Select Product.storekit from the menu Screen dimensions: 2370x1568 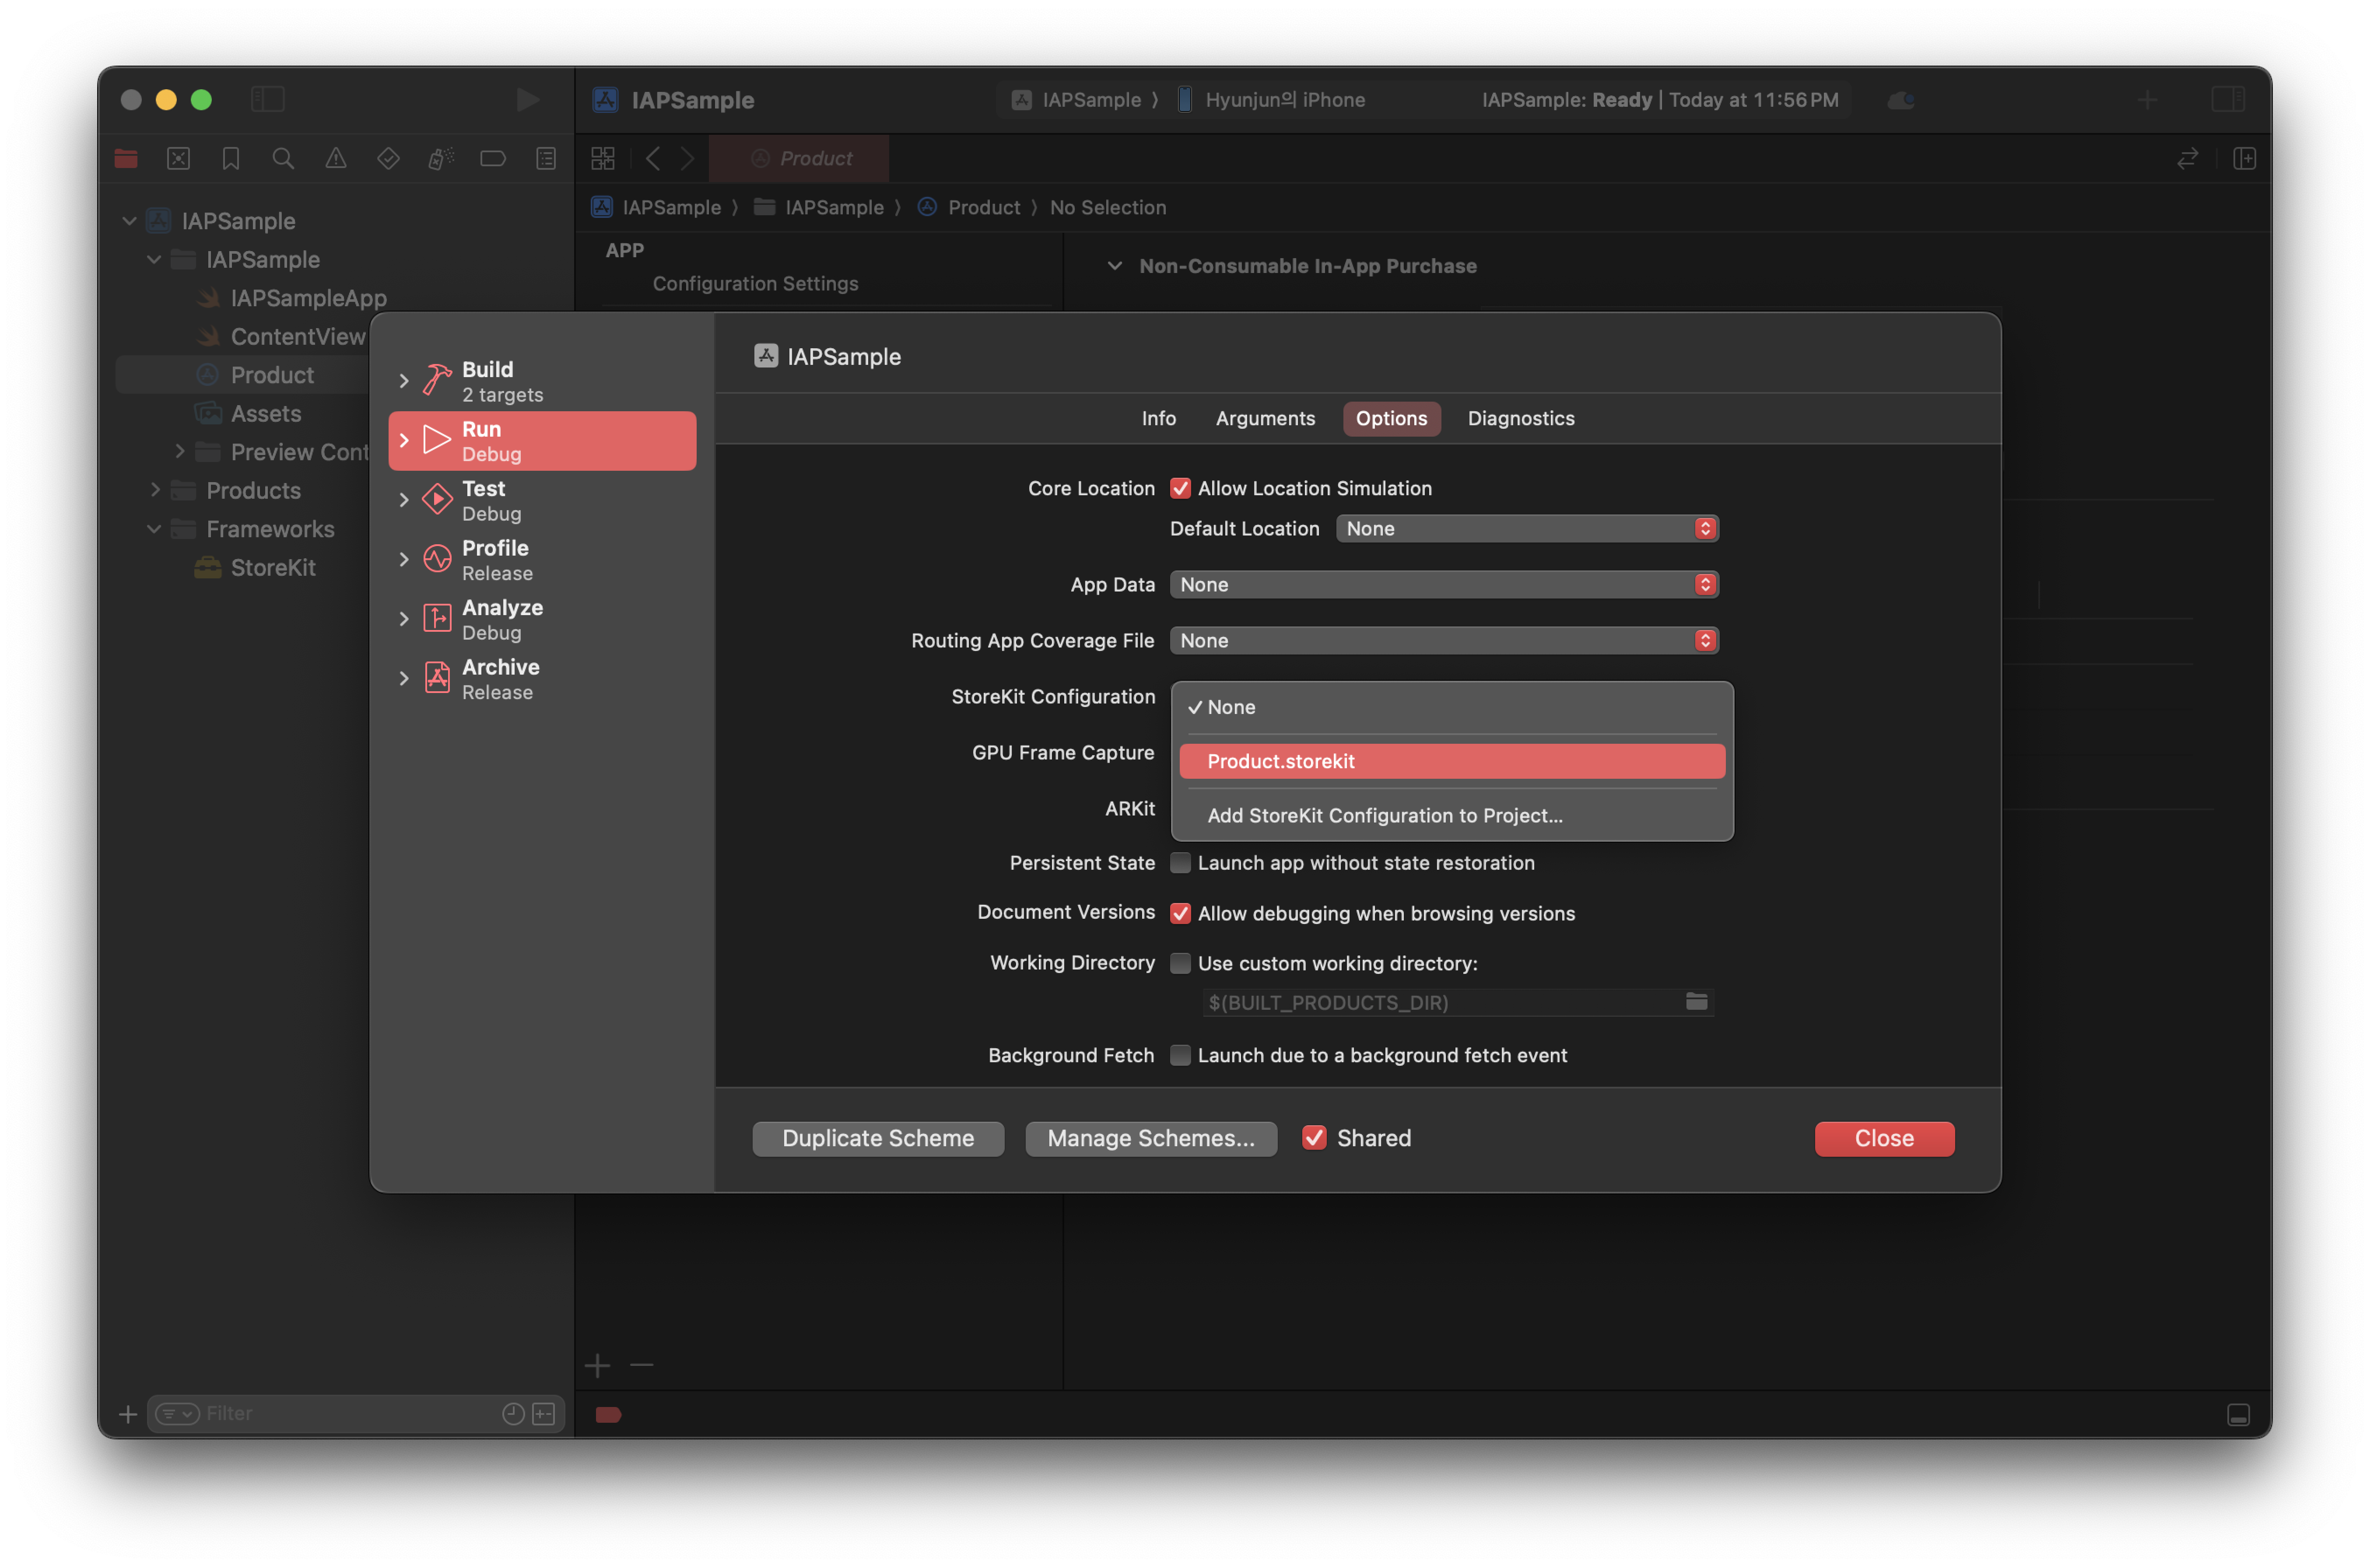1451,761
